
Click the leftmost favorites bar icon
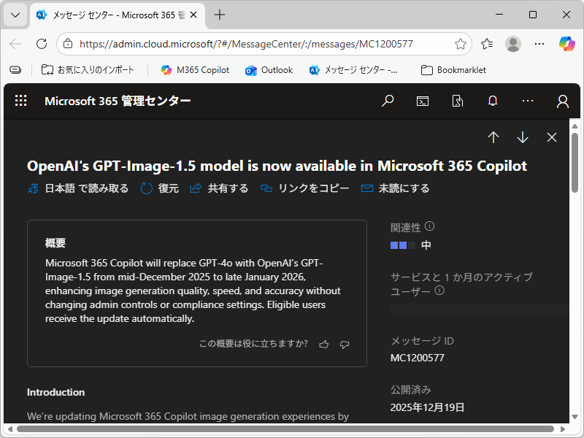point(15,69)
